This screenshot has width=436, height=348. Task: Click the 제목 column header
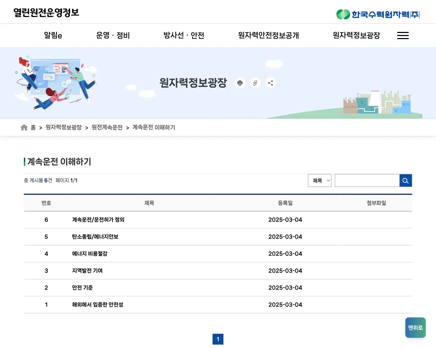pyautogui.click(x=149, y=203)
